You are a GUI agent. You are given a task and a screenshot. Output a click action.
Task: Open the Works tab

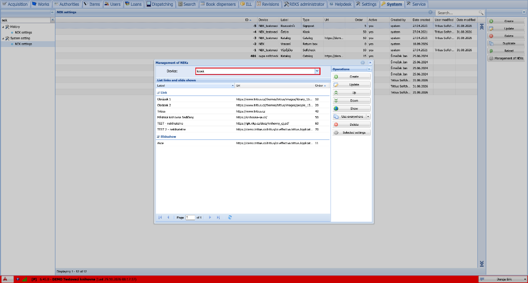pyautogui.click(x=41, y=4)
